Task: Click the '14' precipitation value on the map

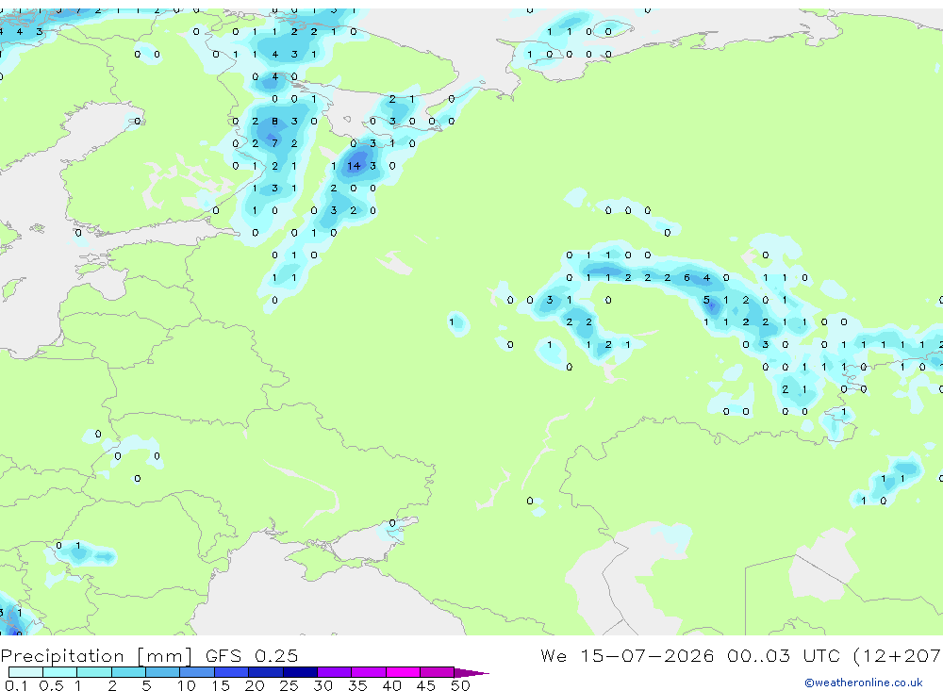Action: 354,166
